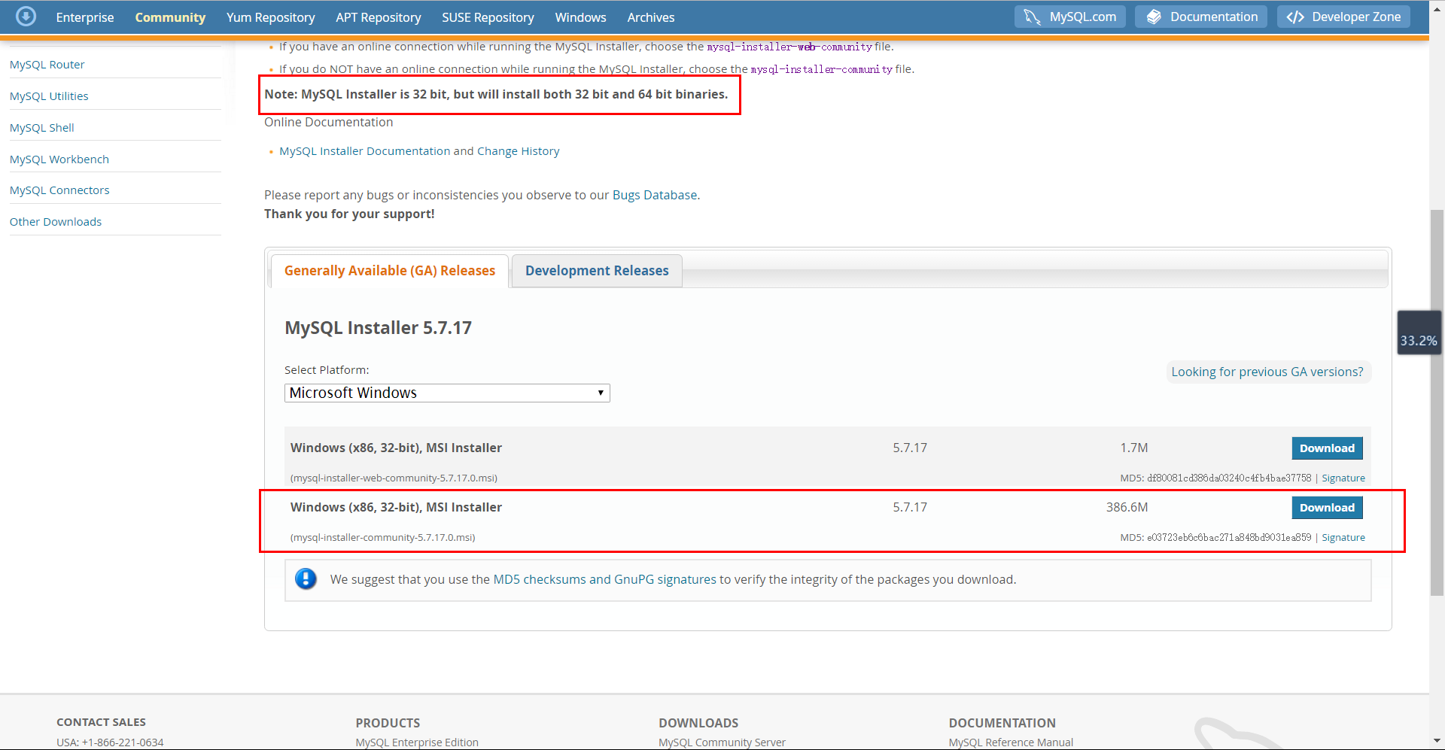Click the MD5 value starting with e03723
This screenshot has width=1445, height=750.
(x=1229, y=538)
